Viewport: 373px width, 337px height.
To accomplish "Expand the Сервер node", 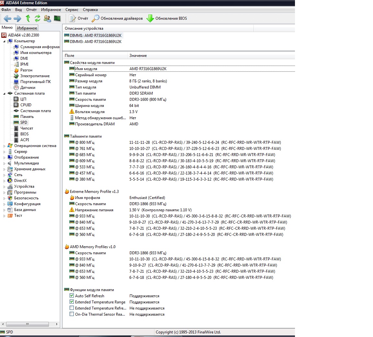I will point(4,152).
